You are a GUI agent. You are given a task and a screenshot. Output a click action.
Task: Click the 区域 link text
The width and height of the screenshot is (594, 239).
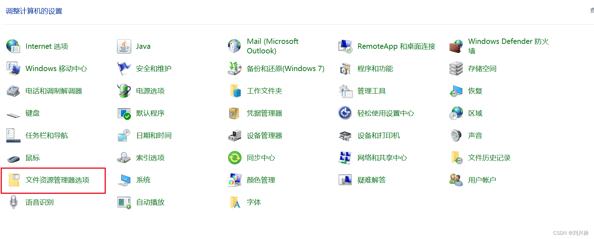pos(475,113)
